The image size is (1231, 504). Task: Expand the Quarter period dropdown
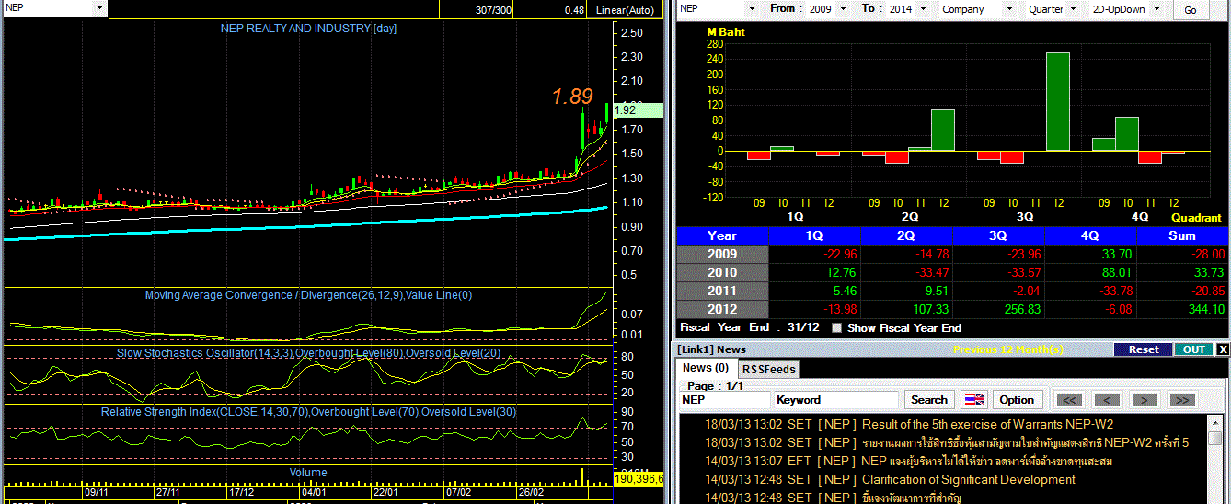[x=1072, y=9]
